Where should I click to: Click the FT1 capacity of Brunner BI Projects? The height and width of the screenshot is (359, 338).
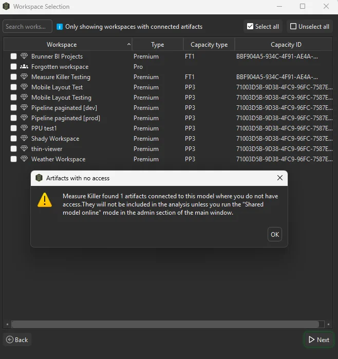pyautogui.click(x=190, y=56)
